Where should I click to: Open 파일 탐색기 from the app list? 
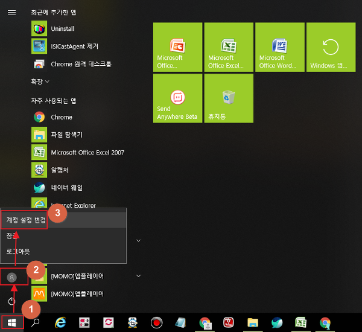tap(78, 135)
